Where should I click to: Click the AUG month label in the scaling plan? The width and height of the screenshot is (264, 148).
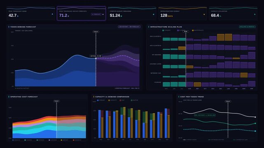coord(189,89)
